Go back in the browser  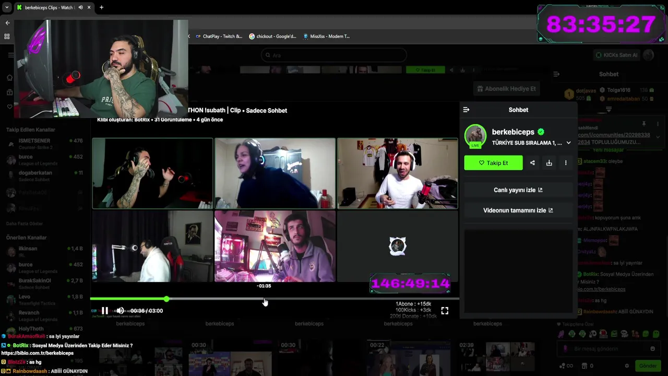(x=7, y=23)
